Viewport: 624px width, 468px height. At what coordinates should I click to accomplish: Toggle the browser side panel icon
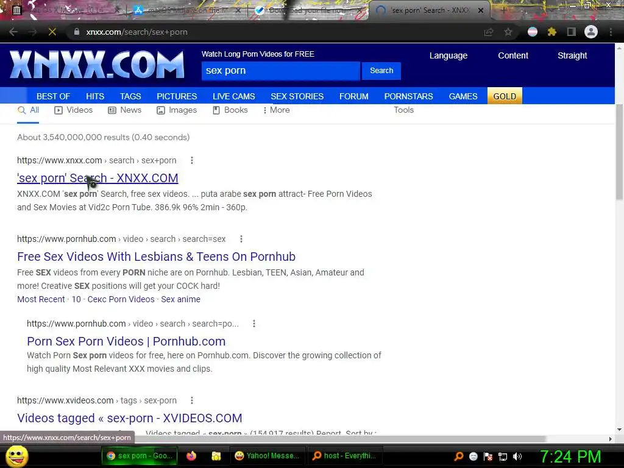[571, 32]
